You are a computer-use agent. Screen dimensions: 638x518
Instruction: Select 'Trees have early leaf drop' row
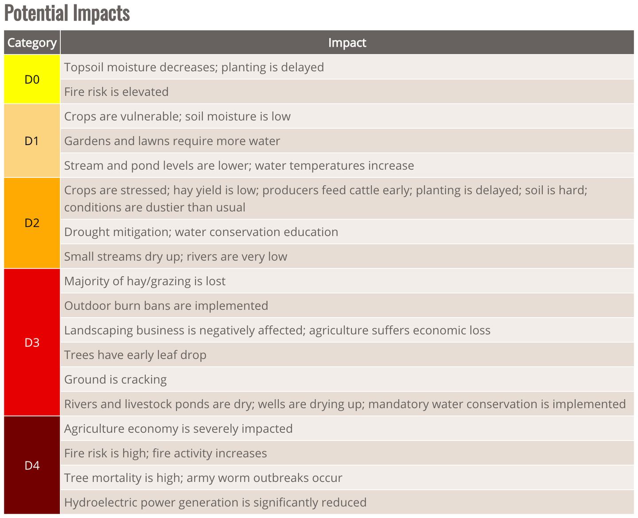click(135, 355)
